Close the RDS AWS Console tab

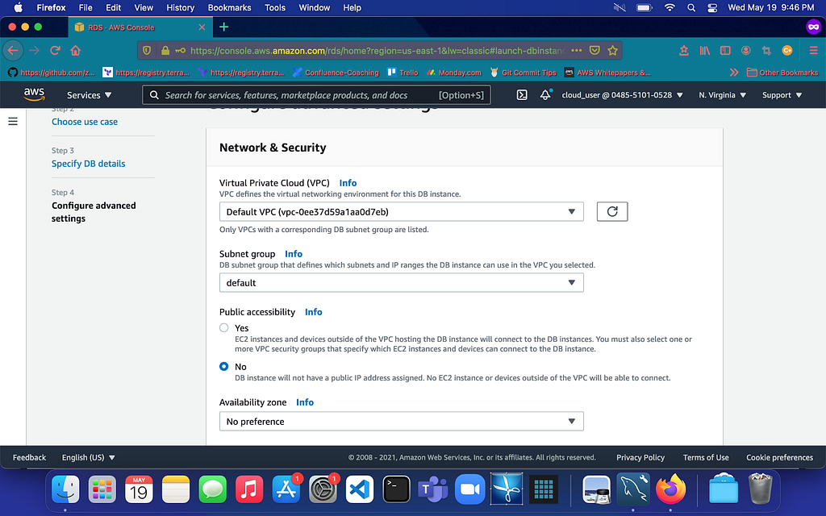tap(202, 27)
